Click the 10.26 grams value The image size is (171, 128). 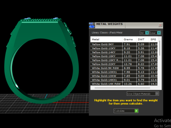[128, 84]
